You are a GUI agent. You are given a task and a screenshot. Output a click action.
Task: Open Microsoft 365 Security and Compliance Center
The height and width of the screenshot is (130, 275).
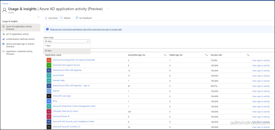(73, 121)
